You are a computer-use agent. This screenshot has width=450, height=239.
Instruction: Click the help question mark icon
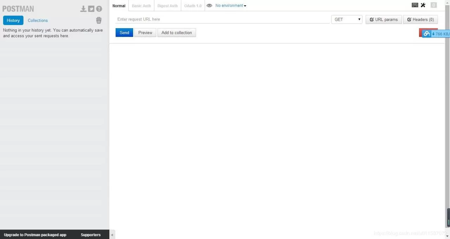pos(99,9)
